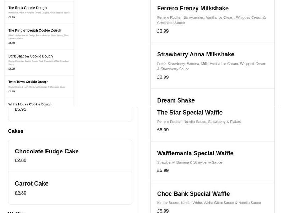This screenshot has width=284, height=213.
Task: Click the Cakes section heading
Action: pos(15,131)
